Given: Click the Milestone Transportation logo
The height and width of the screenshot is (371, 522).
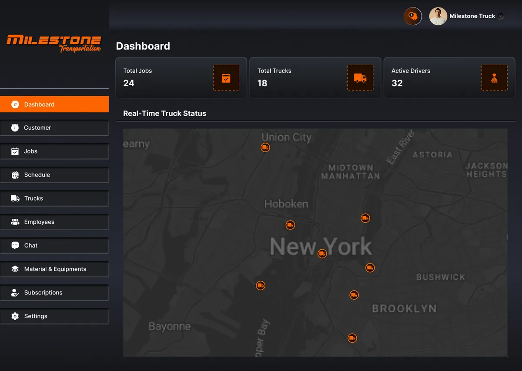Looking at the screenshot, I should click(x=54, y=43).
